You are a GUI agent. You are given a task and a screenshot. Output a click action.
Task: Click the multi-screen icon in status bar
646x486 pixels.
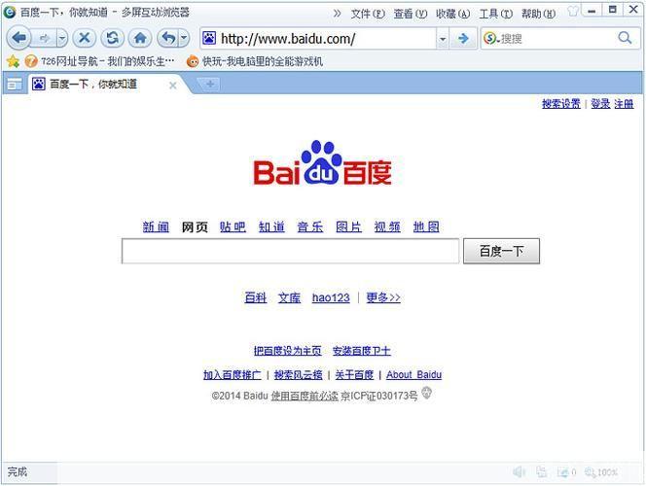pos(541,472)
